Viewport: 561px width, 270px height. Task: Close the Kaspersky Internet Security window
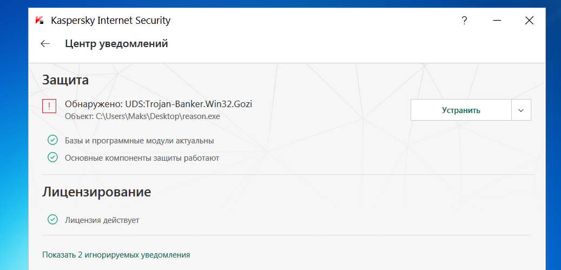coord(529,21)
